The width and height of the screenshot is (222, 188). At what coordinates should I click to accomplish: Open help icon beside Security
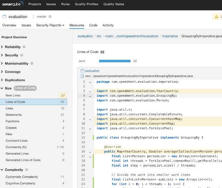(x=22, y=55)
